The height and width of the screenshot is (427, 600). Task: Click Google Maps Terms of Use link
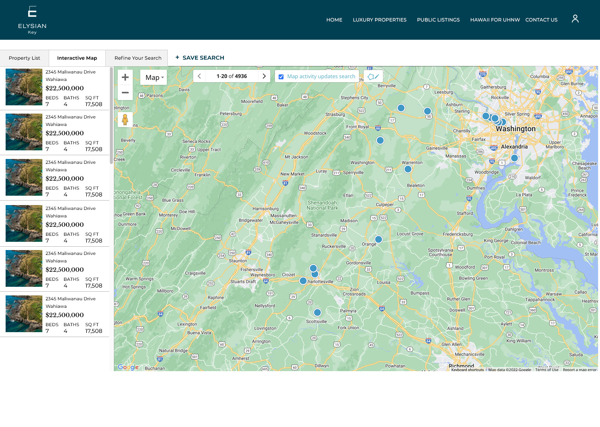(546, 370)
